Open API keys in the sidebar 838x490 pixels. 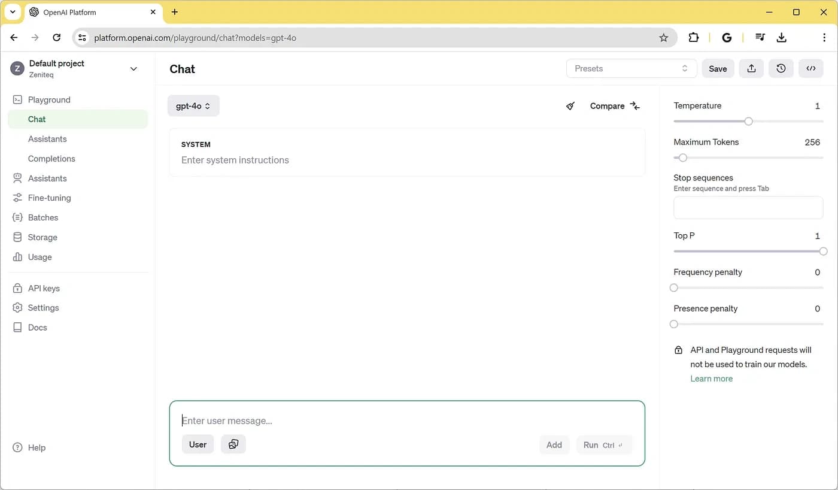(44, 288)
